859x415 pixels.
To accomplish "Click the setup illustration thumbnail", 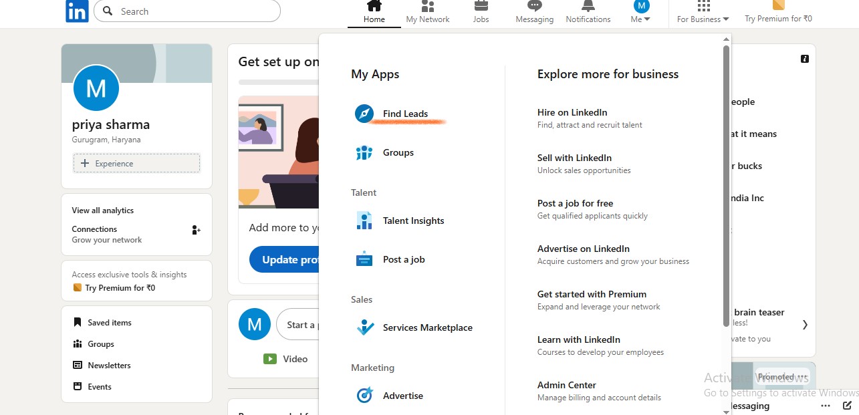I will [279, 152].
